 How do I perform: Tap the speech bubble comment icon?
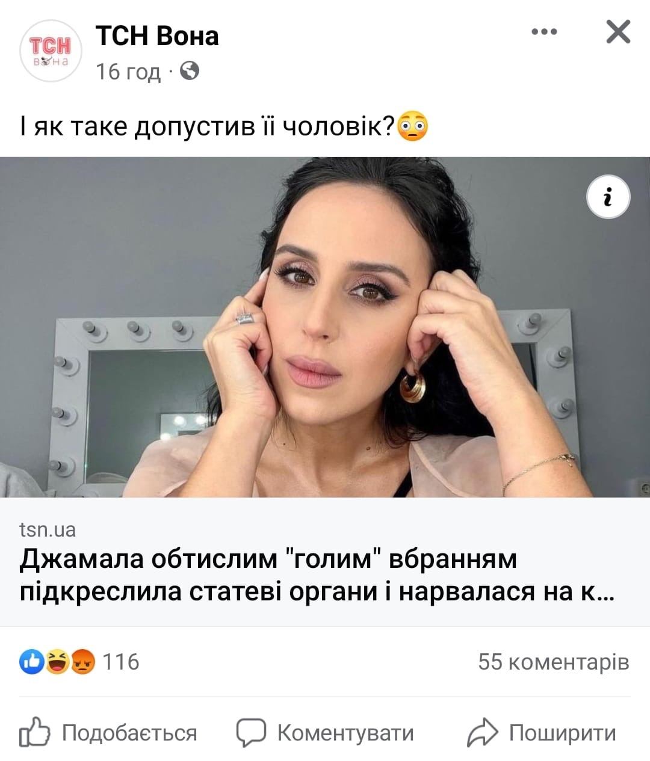click(x=251, y=733)
